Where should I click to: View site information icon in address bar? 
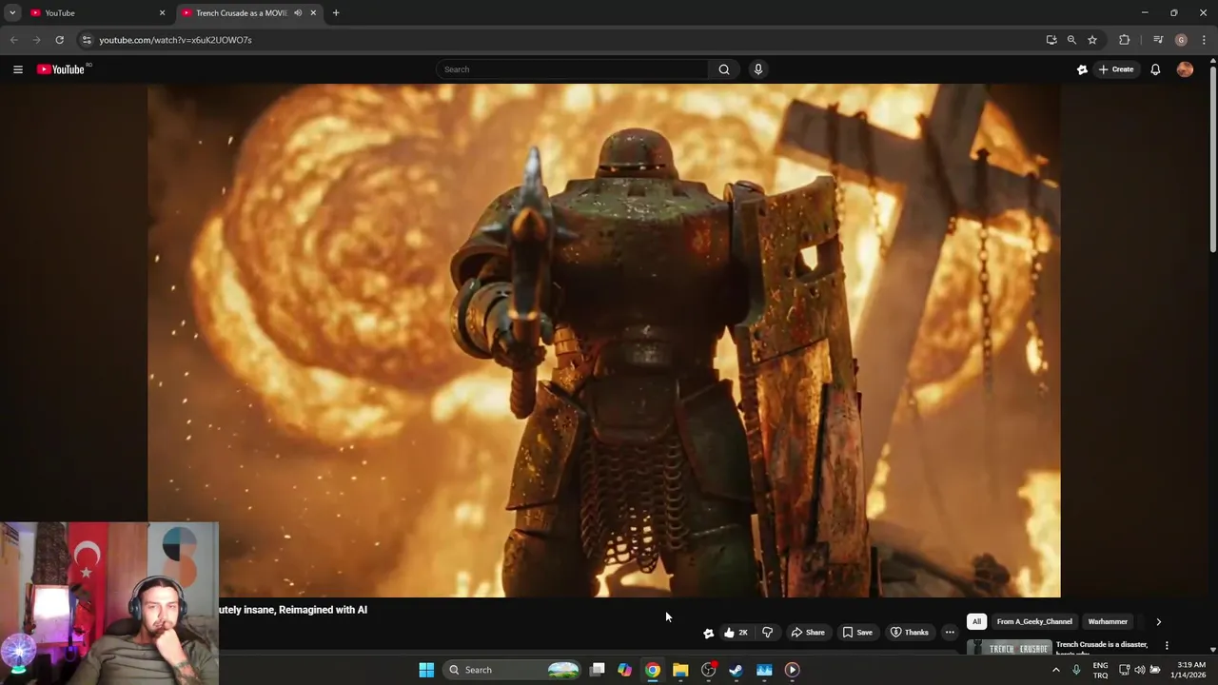tap(87, 40)
